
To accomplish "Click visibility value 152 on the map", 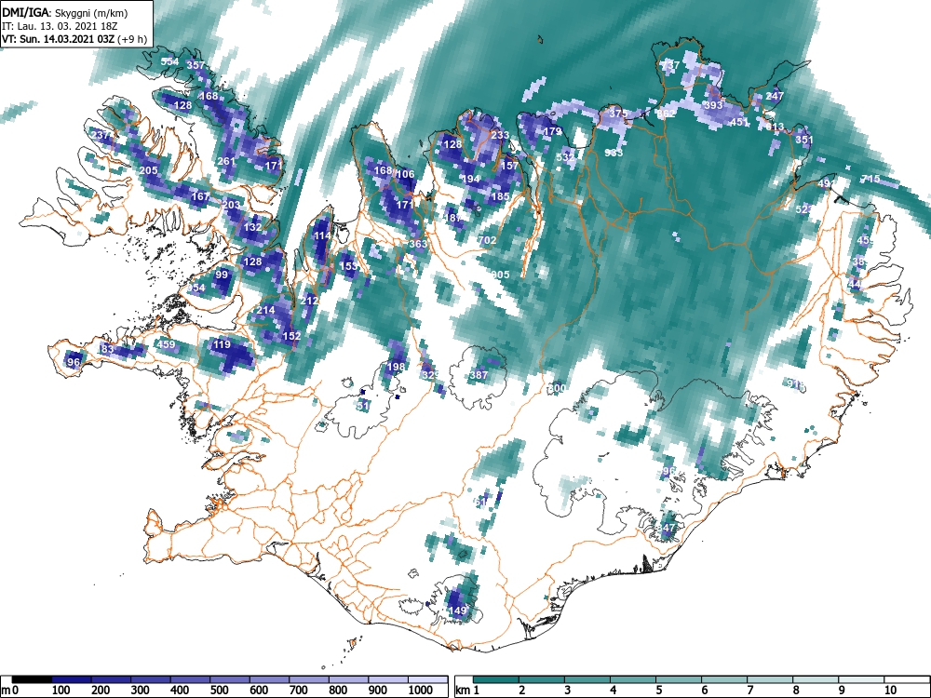I will point(291,335).
